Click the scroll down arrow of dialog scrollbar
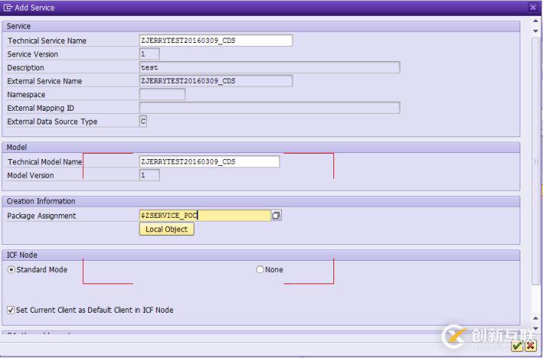Screen dimensions: 543x358 tap(536, 329)
